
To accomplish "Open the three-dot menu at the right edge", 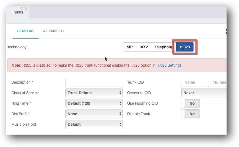I will pos(225,32).
